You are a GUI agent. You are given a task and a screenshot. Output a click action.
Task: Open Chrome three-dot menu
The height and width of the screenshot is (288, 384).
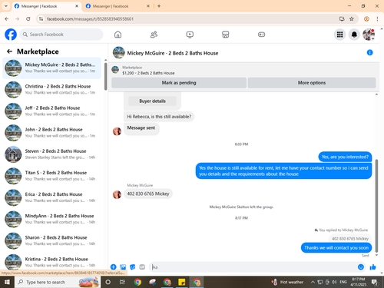point(377,18)
